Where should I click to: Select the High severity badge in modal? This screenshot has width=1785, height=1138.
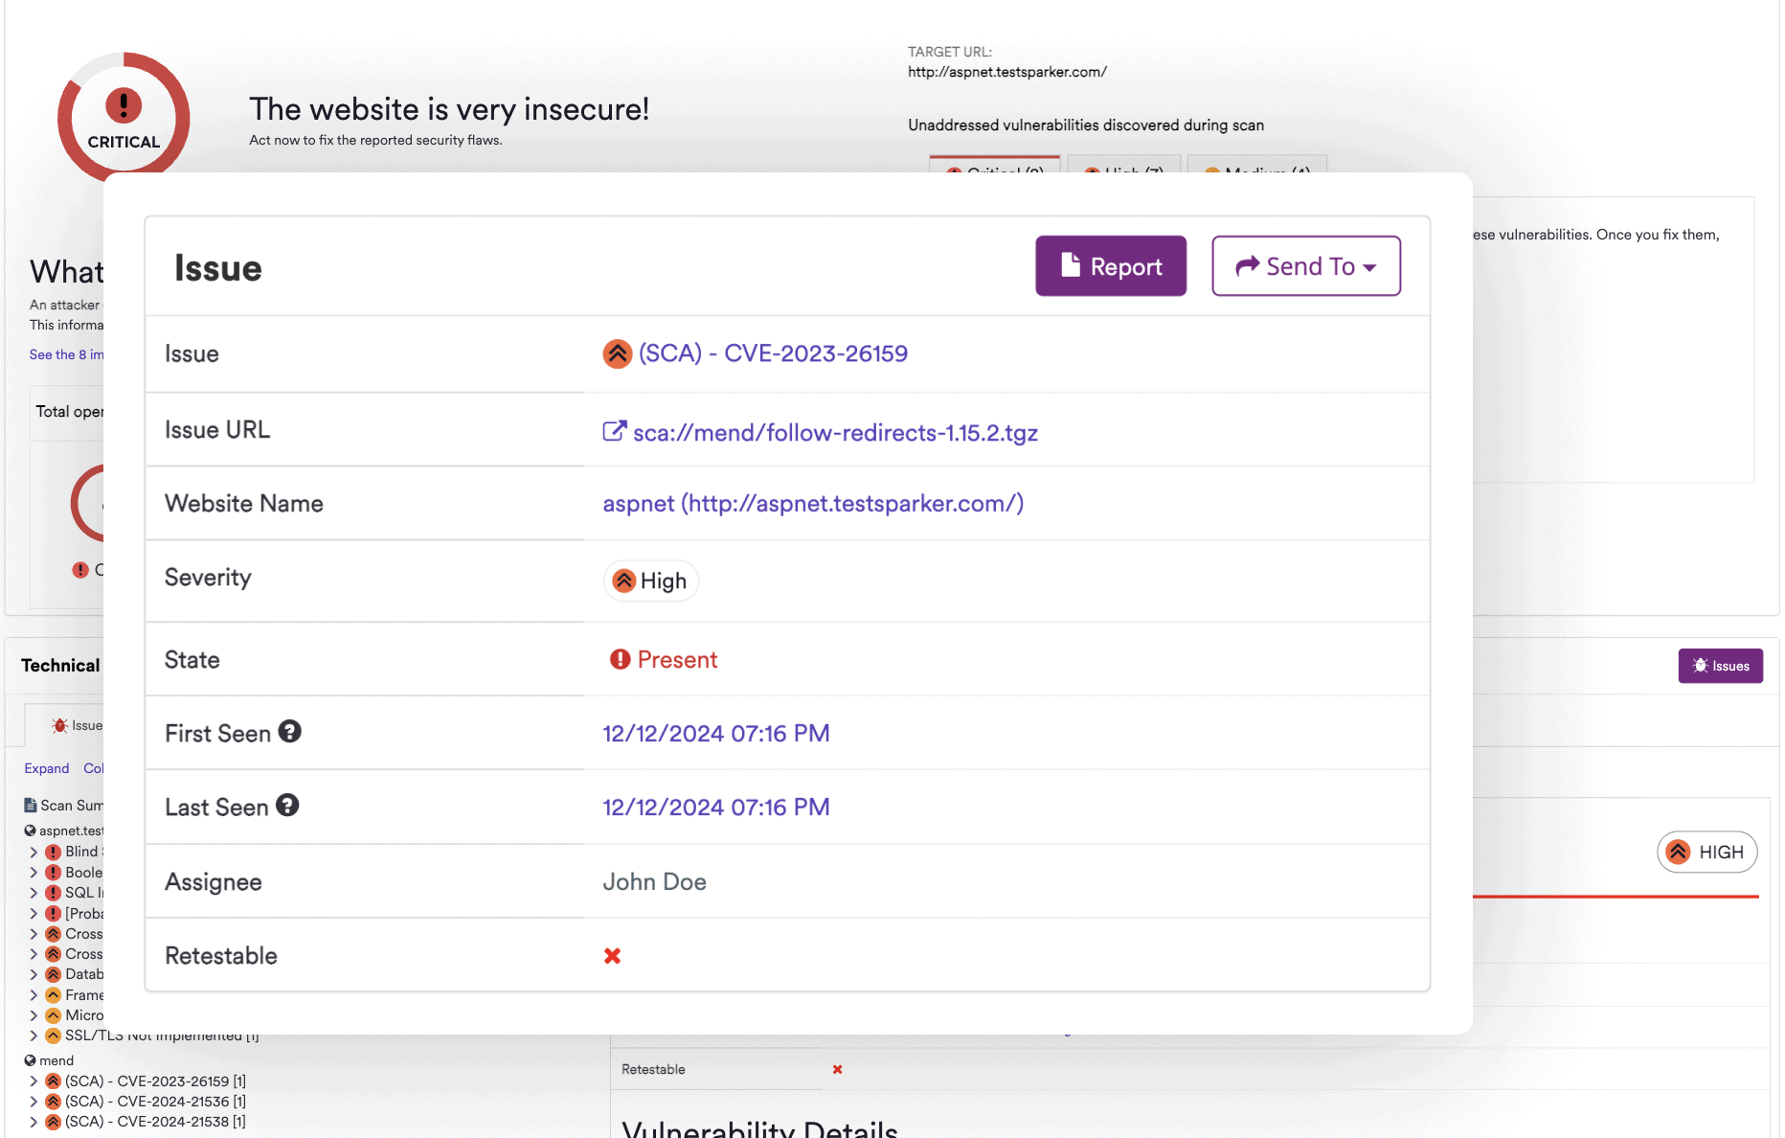click(651, 580)
